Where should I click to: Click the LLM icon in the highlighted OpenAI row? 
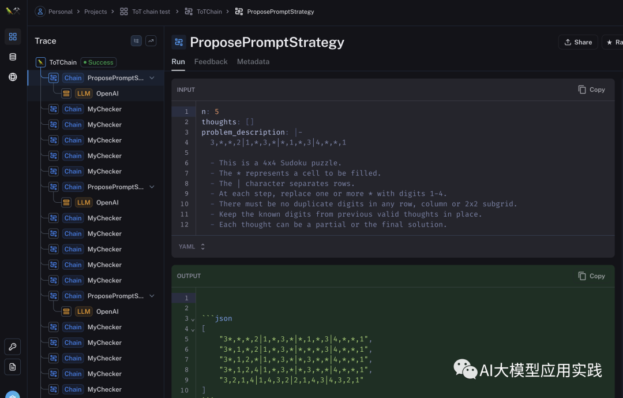pos(66,94)
